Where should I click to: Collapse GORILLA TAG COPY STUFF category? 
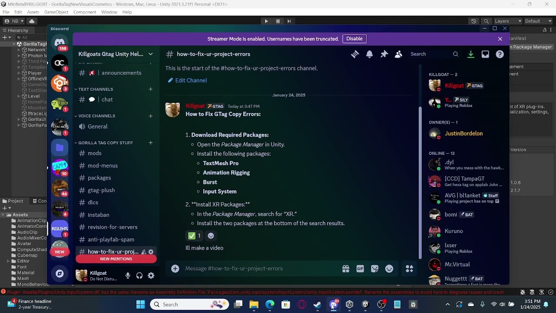[x=103, y=143]
